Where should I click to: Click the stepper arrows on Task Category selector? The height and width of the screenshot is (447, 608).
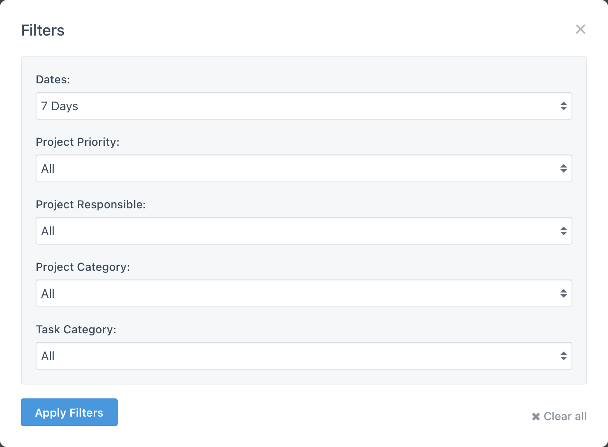(x=563, y=356)
